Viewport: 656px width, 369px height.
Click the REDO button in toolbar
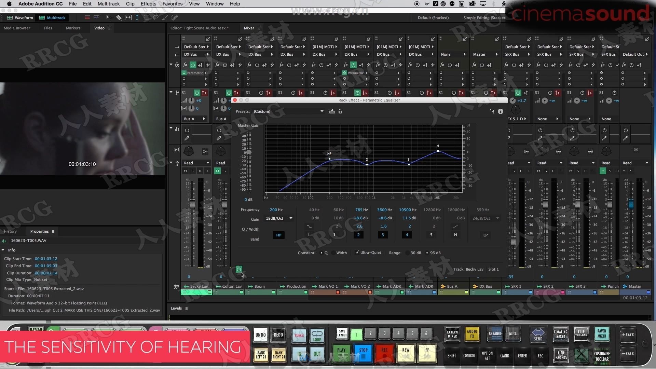pyautogui.click(x=278, y=334)
